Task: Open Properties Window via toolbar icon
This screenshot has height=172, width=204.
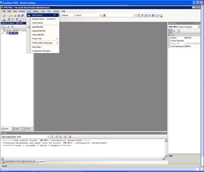Action: 142,16
